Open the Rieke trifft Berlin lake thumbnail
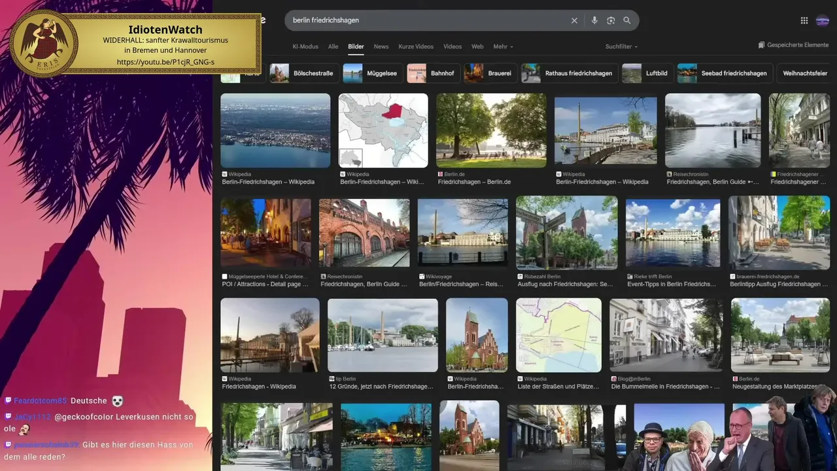 click(673, 233)
